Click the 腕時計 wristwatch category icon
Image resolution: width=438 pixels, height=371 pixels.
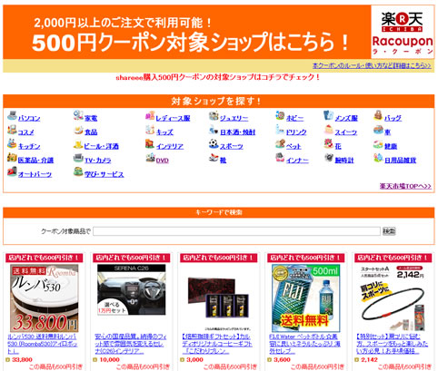pos(328,158)
